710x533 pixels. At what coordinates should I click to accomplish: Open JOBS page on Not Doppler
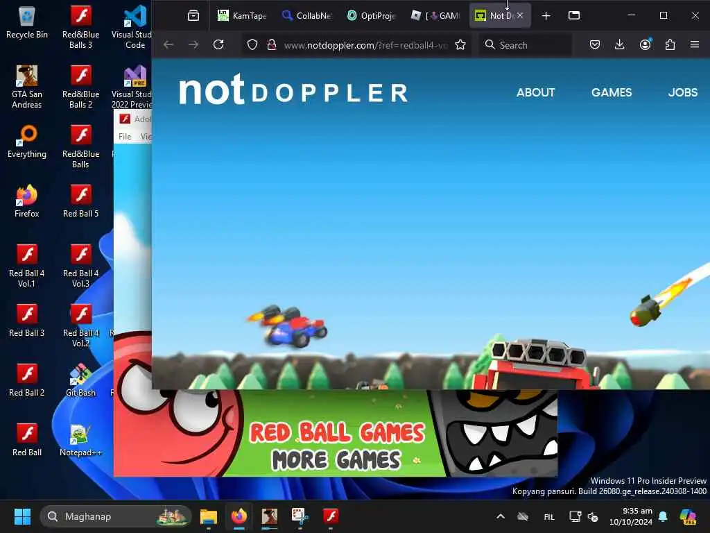(683, 92)
